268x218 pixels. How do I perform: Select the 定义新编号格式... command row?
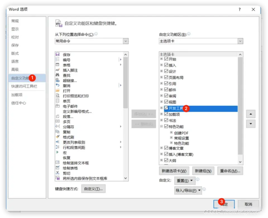coord(89,111)
